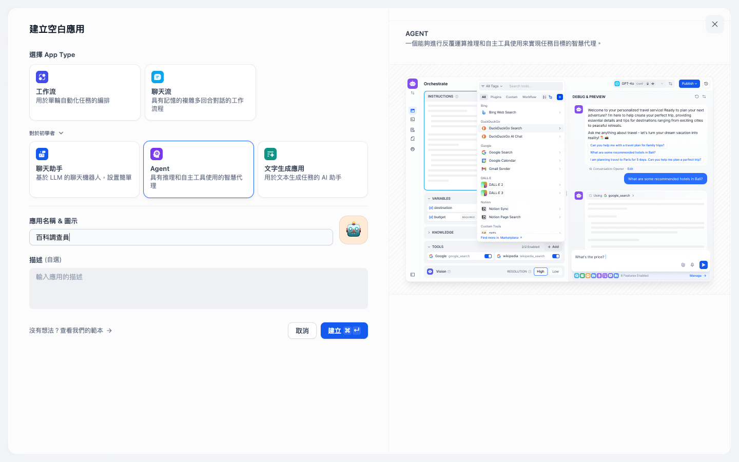
Task: Click the 建立 create button
Action: (344, 331)
